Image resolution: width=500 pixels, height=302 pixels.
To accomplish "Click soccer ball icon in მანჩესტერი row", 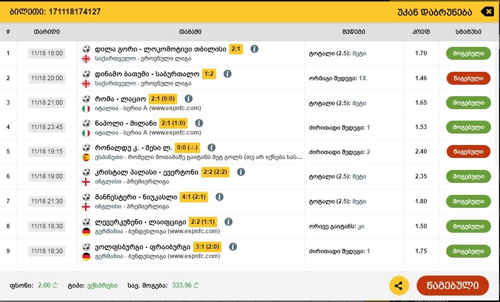I will point(86,197).
